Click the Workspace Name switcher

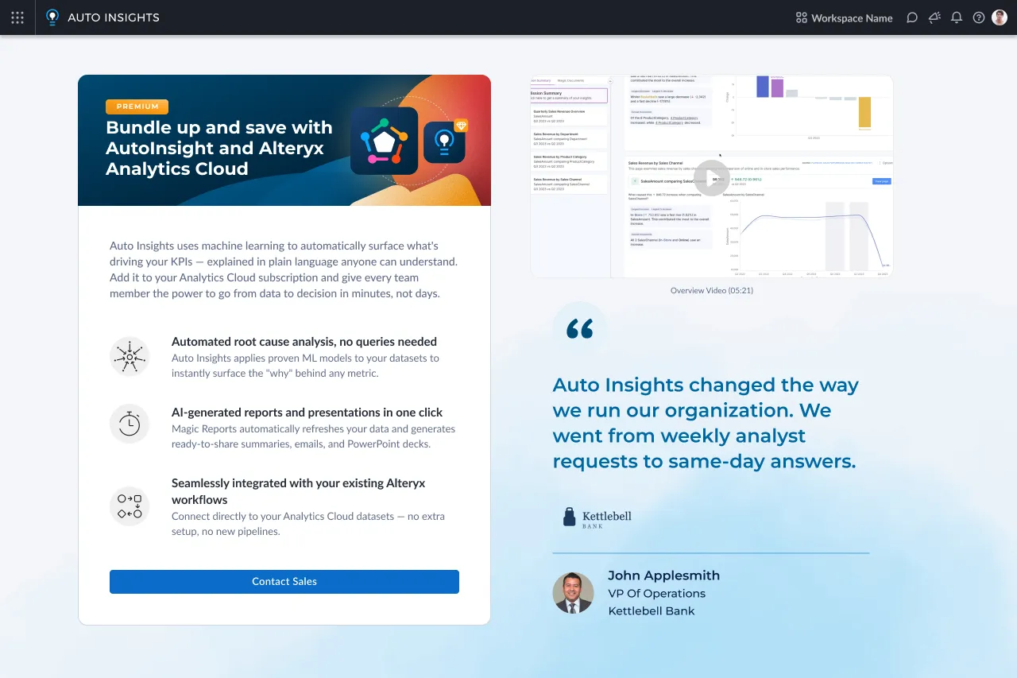click(845, 17)
